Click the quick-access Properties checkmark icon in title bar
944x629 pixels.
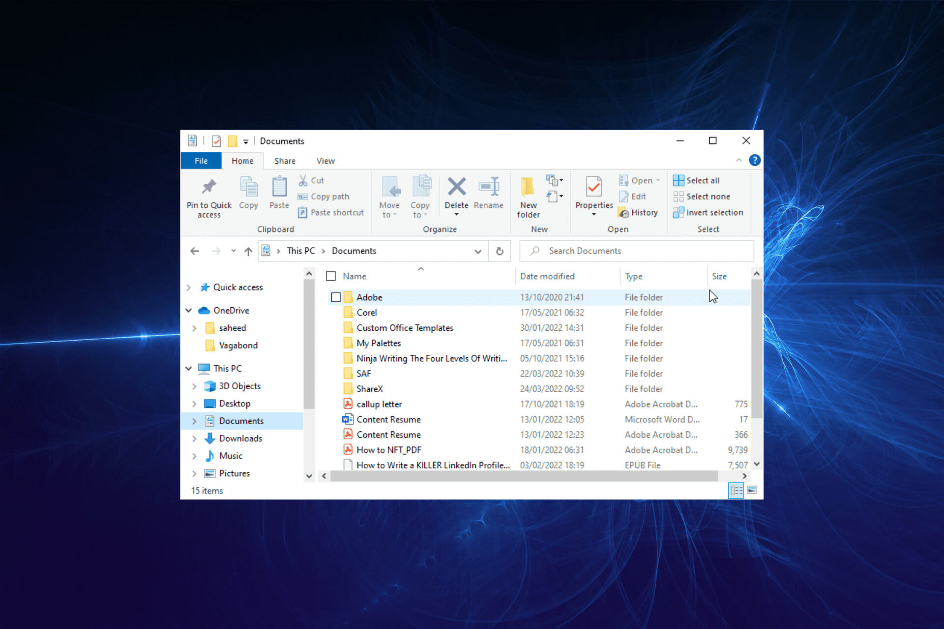click(216, 141)
